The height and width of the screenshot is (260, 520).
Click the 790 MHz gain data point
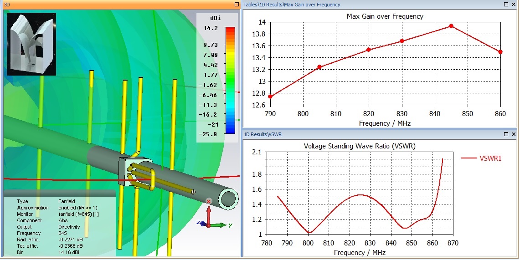270,97
